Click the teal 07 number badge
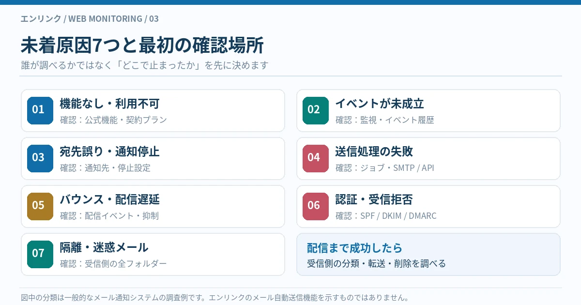Screen dimensions: 581x305 coord(40,254)
